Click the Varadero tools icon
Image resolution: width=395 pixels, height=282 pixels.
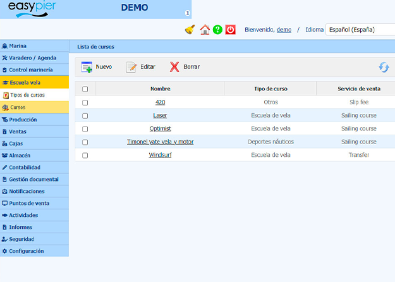point(4,58)
